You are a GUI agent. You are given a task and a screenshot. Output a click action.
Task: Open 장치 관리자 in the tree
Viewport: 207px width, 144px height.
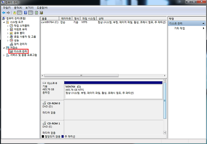(20, 44)
